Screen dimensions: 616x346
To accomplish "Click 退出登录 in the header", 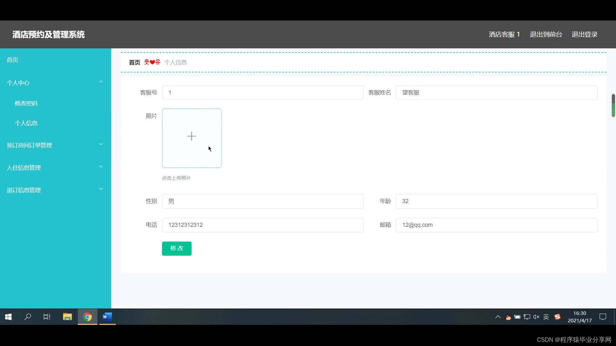I will click(584, 34).
